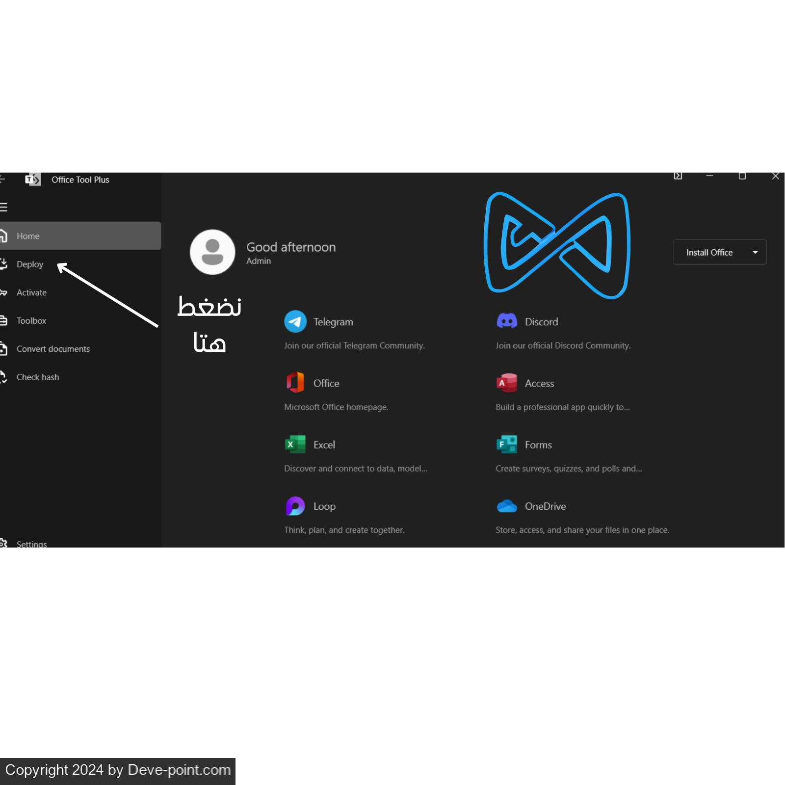Click the Install Office button

709,252
